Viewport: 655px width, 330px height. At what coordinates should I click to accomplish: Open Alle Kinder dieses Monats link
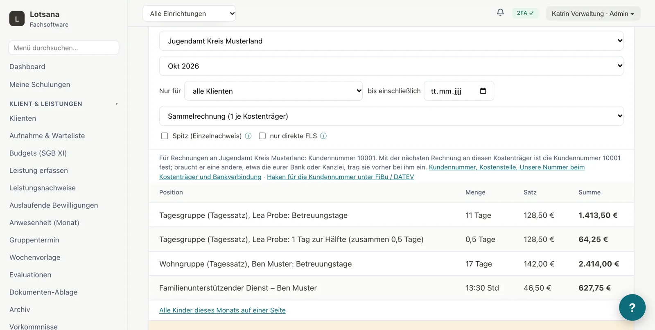pyautogui.click(x=222, y=310)
